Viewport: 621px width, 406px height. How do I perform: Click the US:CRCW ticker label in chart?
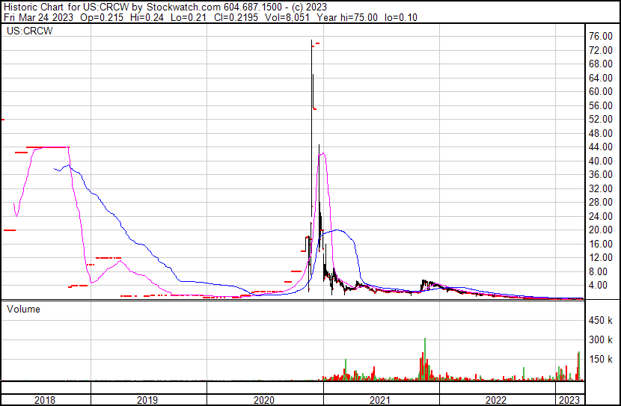point(25,32)
